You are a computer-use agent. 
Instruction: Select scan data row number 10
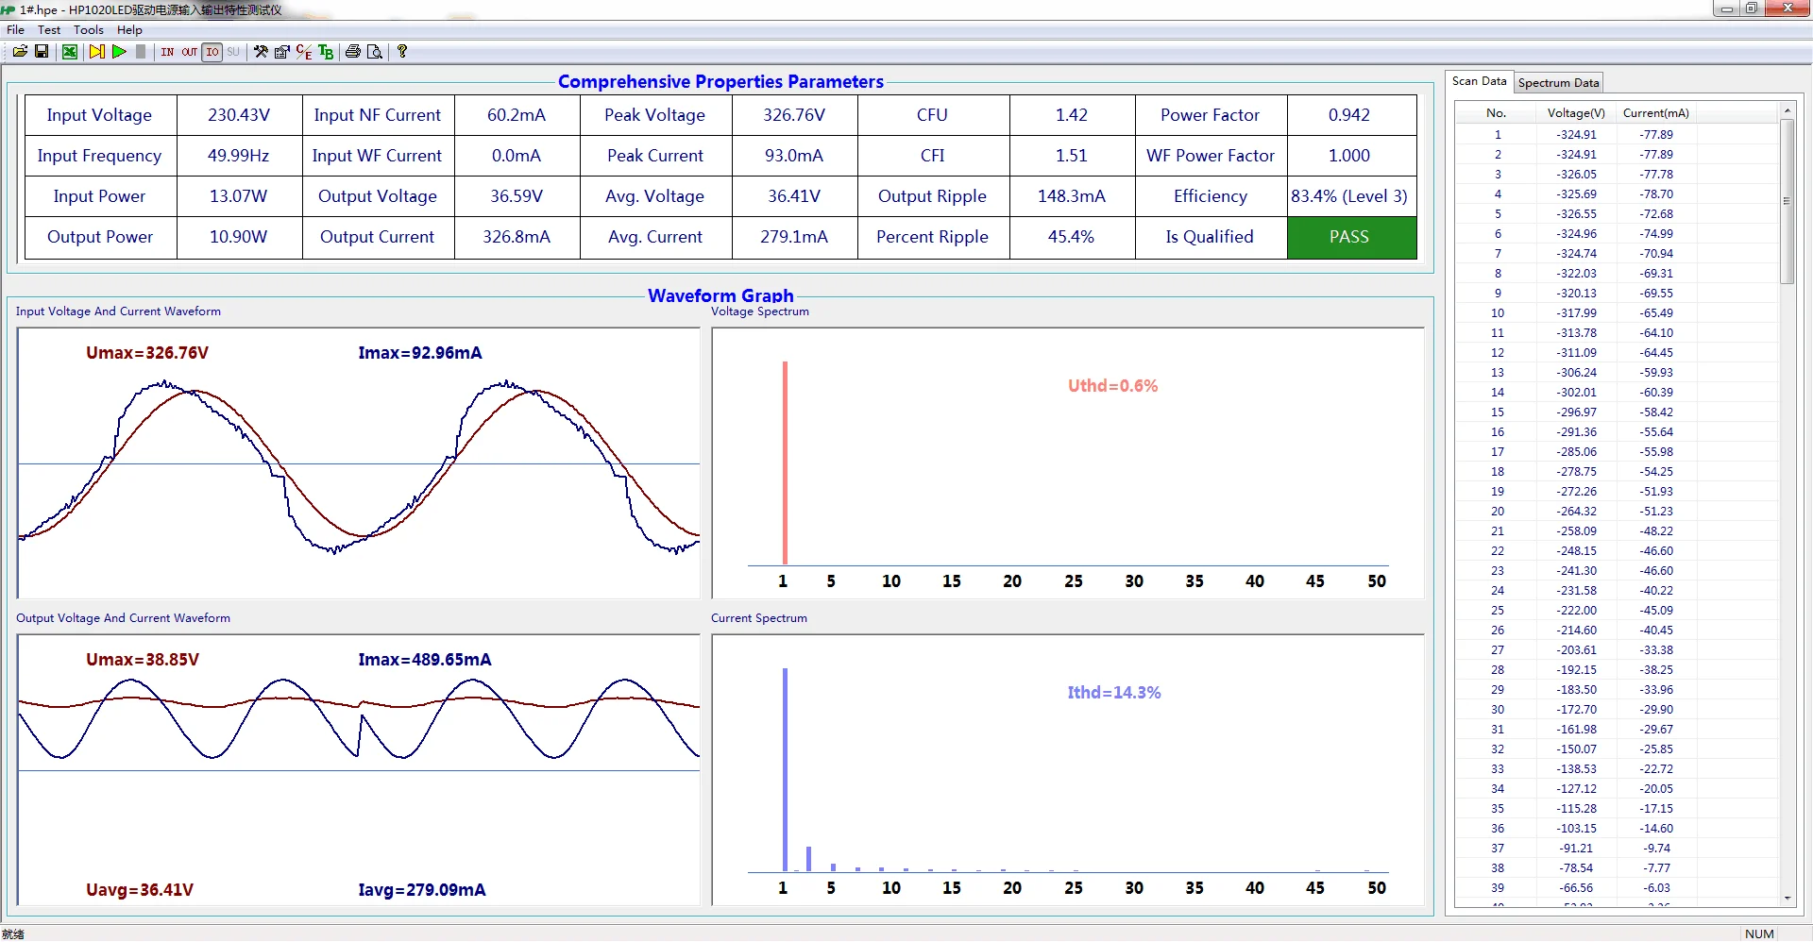[x=1617, y=313]
